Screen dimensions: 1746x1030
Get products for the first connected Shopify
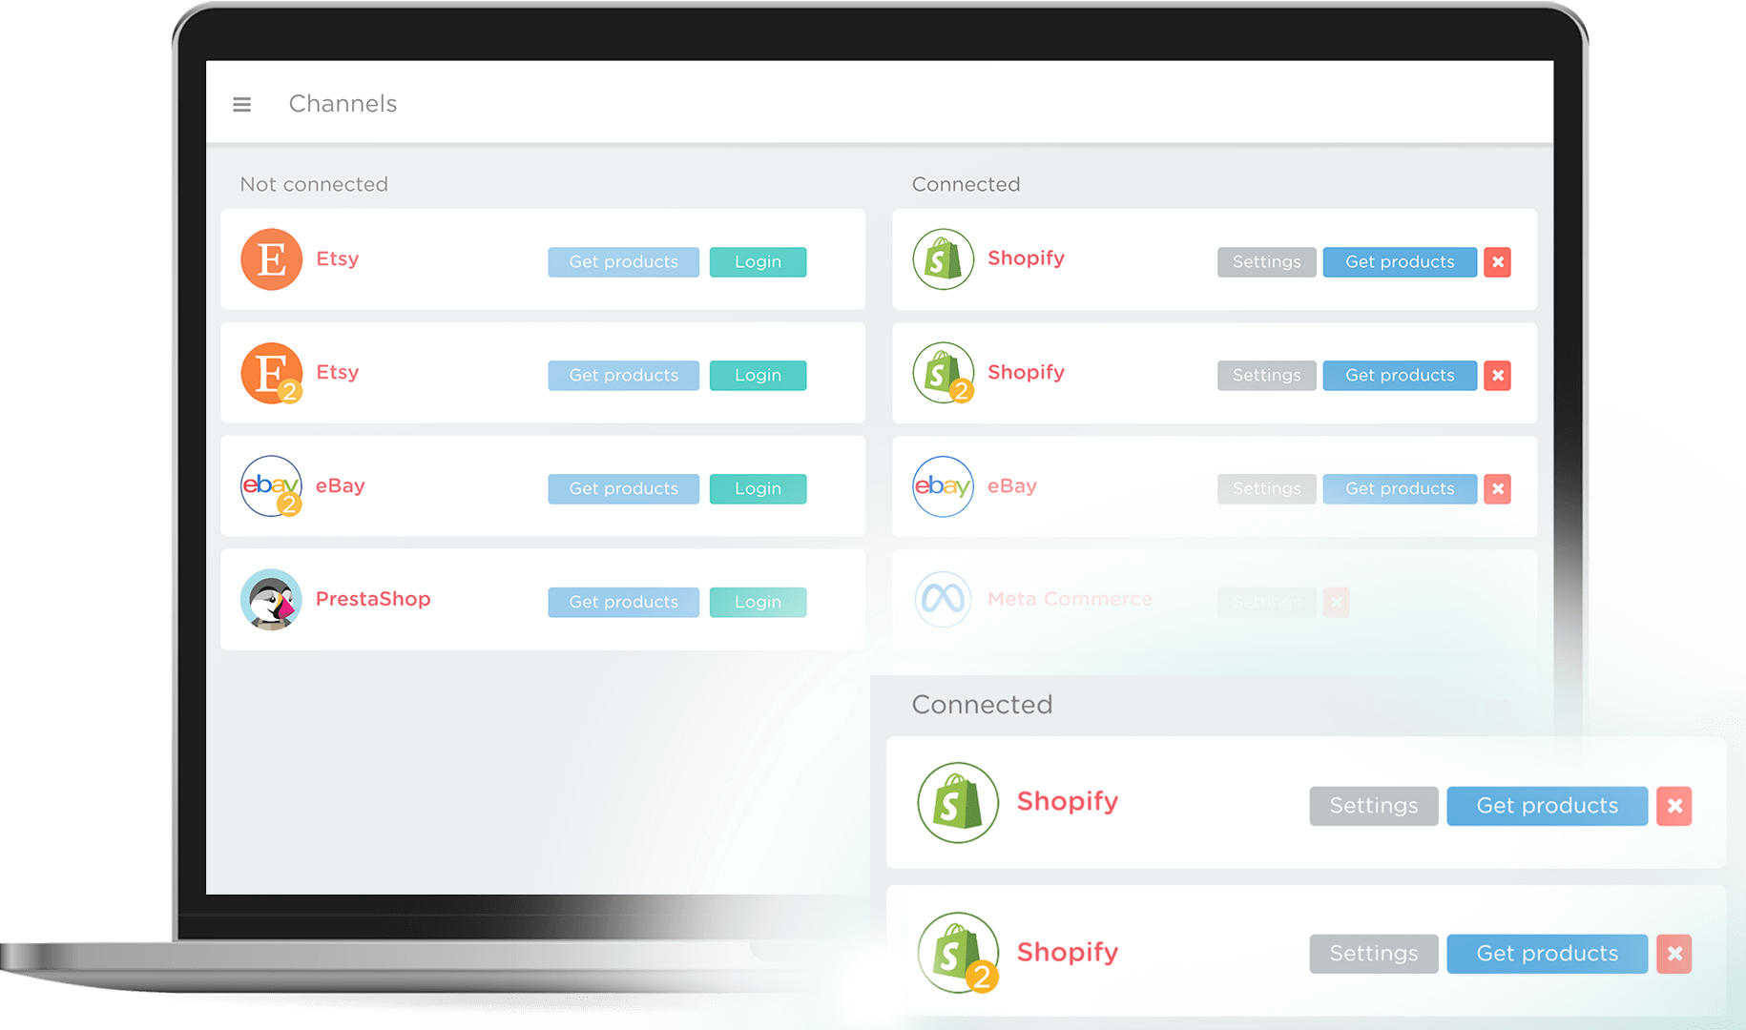(x=1400, y=261)
